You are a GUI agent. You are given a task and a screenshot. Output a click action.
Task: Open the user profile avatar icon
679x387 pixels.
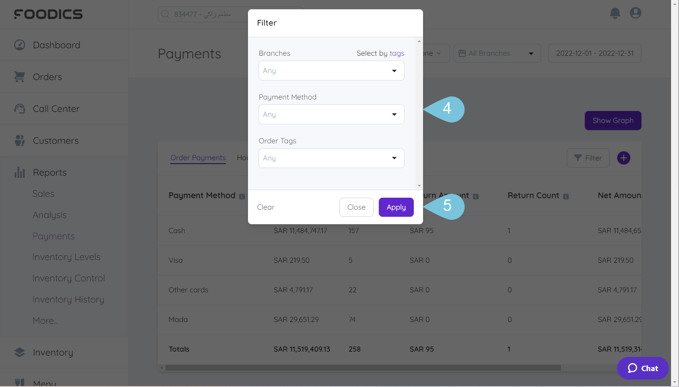tap(636, 13)
